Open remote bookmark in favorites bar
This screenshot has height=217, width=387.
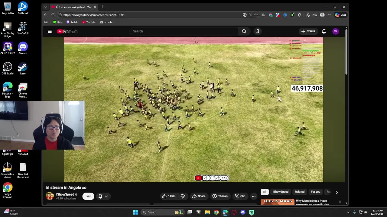tap(106, 22)
